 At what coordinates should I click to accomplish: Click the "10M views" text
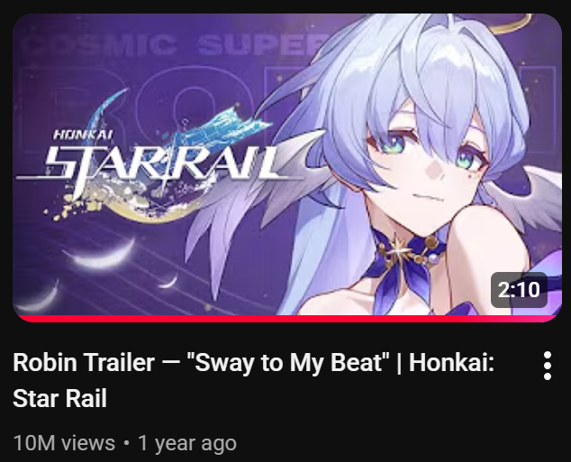tap(64, 443)
